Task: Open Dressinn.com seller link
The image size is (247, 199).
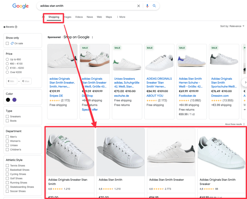Action: click(220, 96)
